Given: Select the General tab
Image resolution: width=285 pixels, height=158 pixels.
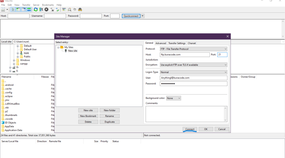Looking at the screenshot, I should coord(149,43).
